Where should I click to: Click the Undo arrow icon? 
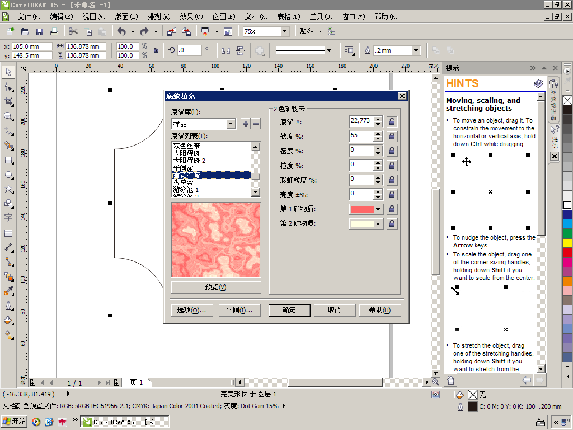[x=121, y=31]
